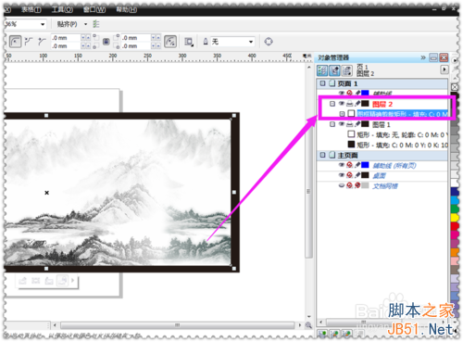The height and width of the screenshot is (342, 463).
Task: Toggle visibility eye of page 1 辅助线
Action: coord(342,93)
